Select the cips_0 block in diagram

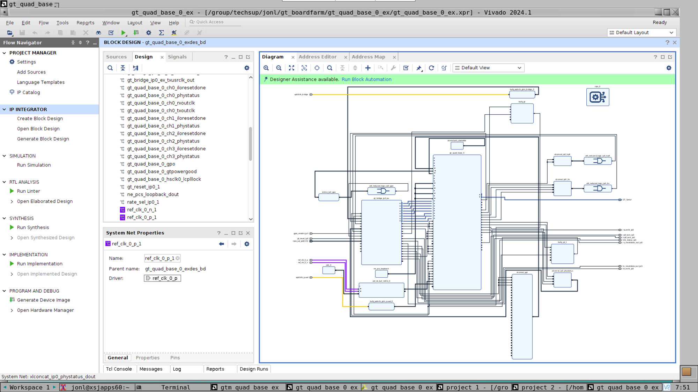[x=597, y=97]
